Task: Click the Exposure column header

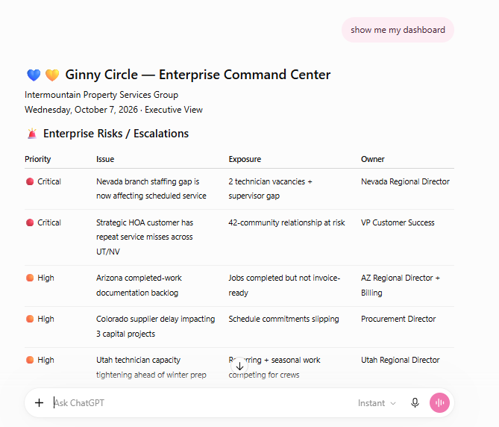Action: (x=245, y=159)
